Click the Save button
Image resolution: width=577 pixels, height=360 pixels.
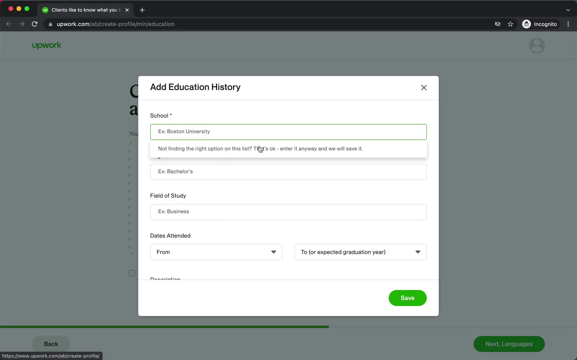(407, 297)
